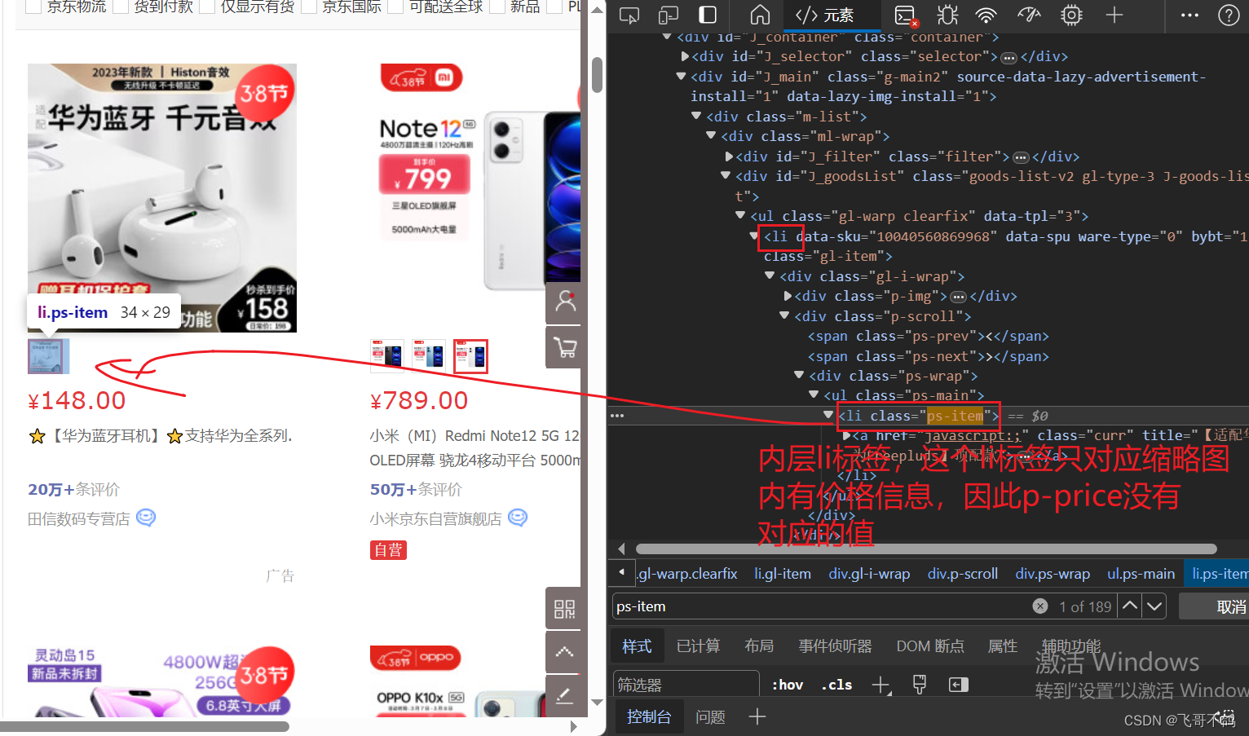Select div.p-scroll in the breadcrumb

click(963, 574)
